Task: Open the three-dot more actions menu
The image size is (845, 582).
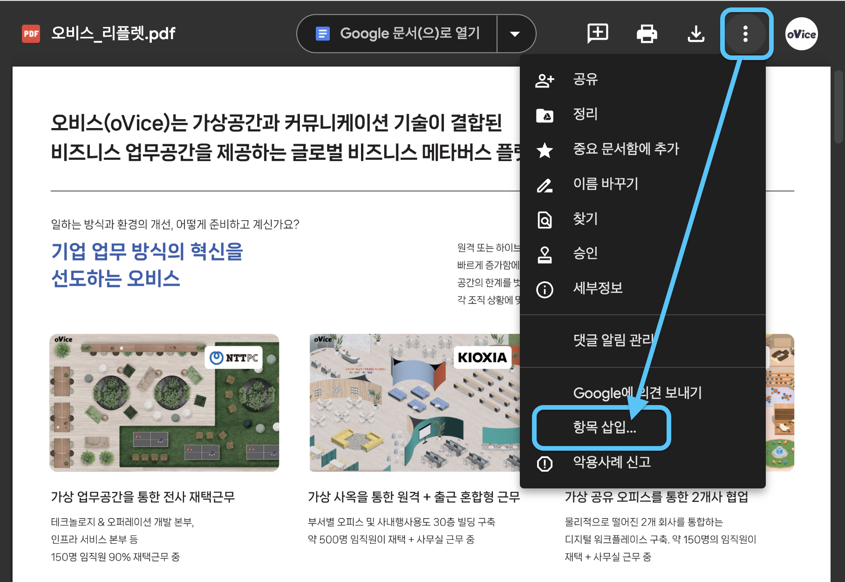Action: [746, 34]
